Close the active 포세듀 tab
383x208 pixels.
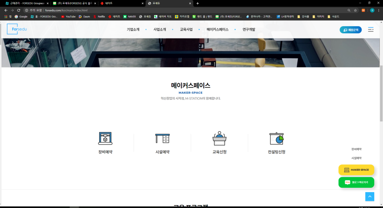click(190, 4)
